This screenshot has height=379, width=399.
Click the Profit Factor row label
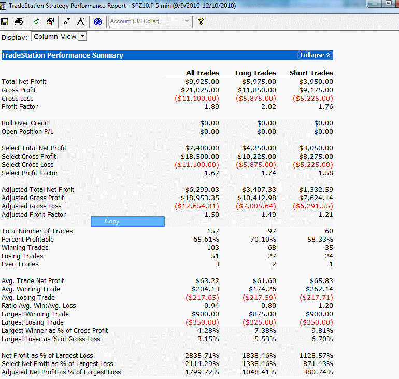pyautogui.click(x=20, y=107)
